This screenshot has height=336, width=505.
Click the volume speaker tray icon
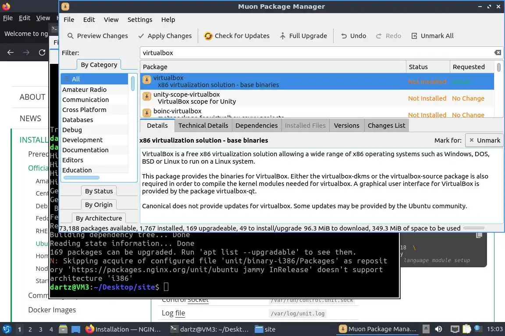[x=438, y=329]
